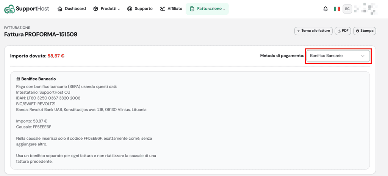Screen dimensions: 388x176
Task: Go to the Supporto page
Action: 140,9
